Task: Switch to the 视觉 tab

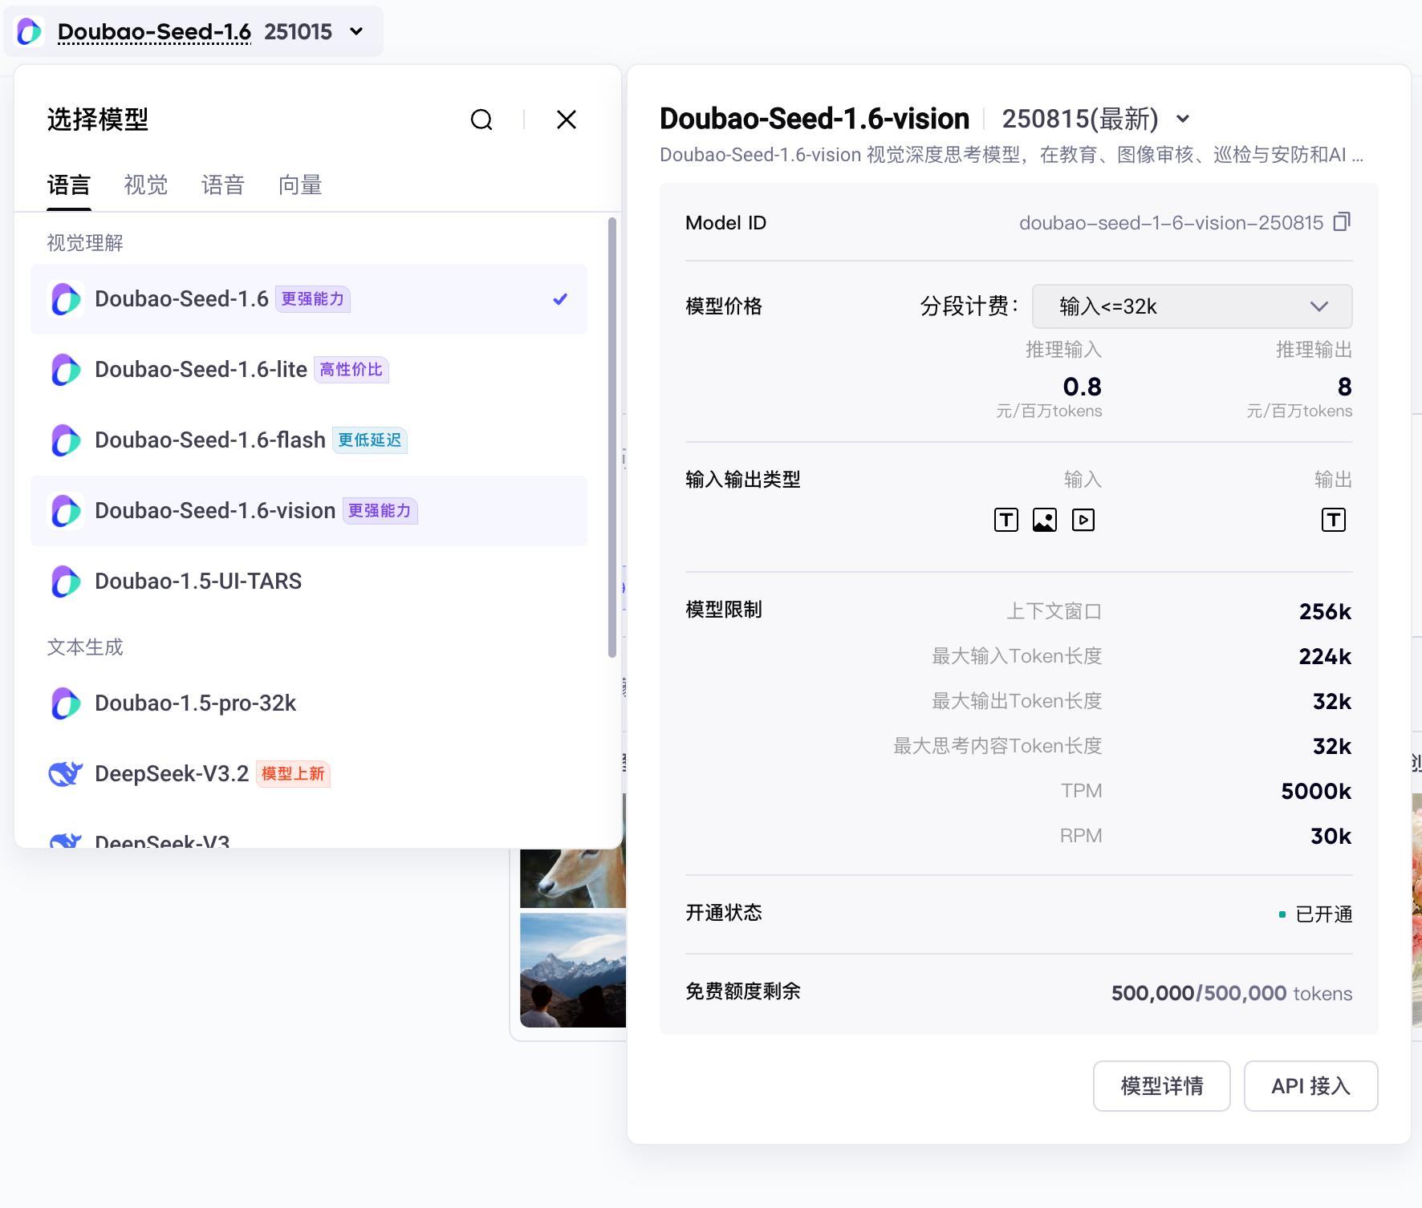Action: pyautogui.click(x=146, y=185)
